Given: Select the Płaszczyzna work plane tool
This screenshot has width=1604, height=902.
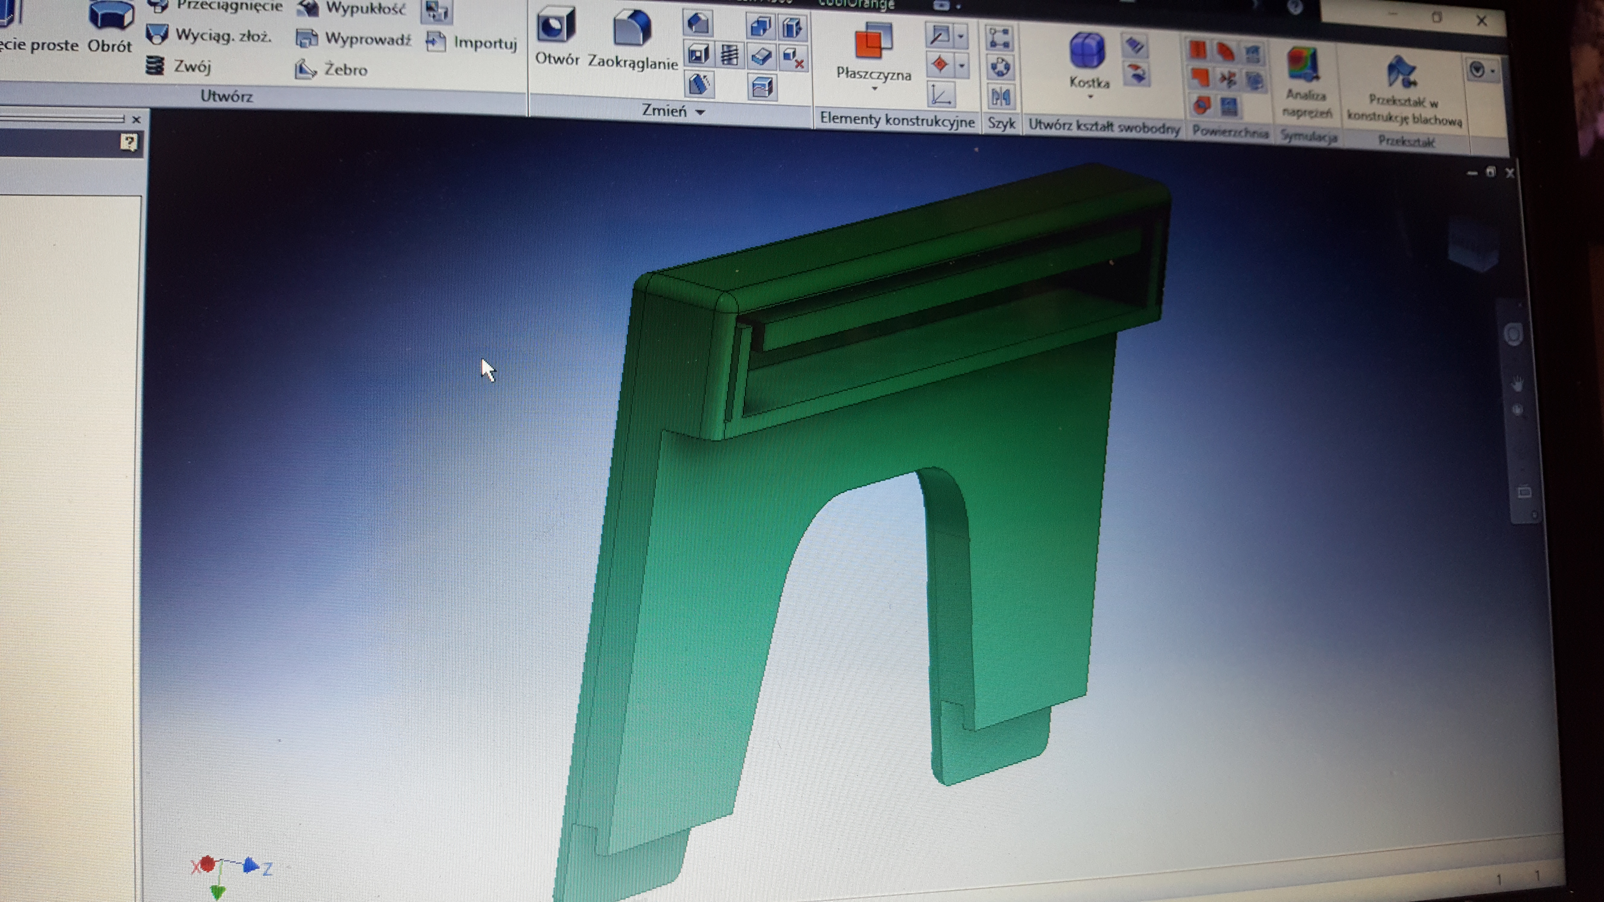Looking at the screenshot, I should tap(873, 53).
